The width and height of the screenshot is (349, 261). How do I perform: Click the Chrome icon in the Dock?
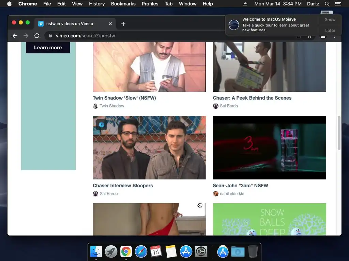[126, 251]
